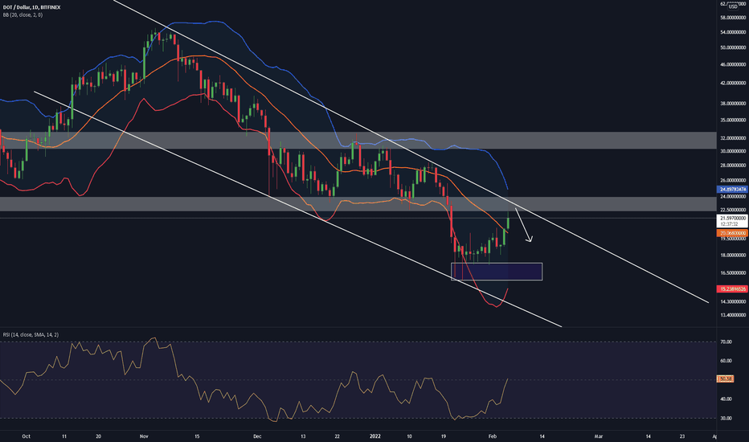749x442 pixels.
Task: Click the blue upper band label 24.89783474
Action: (732, 190)
